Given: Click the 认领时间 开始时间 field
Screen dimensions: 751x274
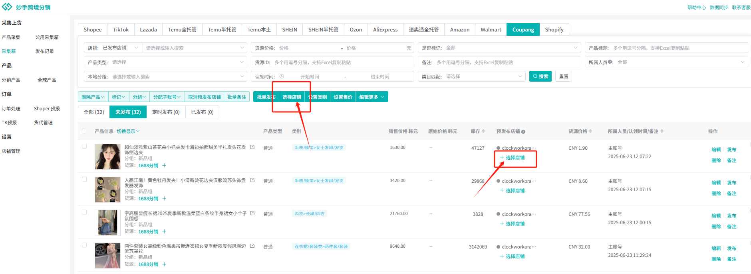Looking at the screenshot, I should pos(310,76).
